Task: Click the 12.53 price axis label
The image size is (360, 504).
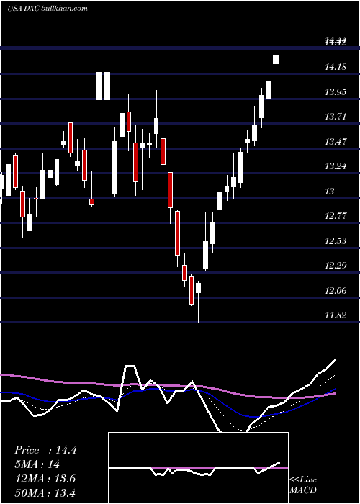Action: (x=336, y=240)
